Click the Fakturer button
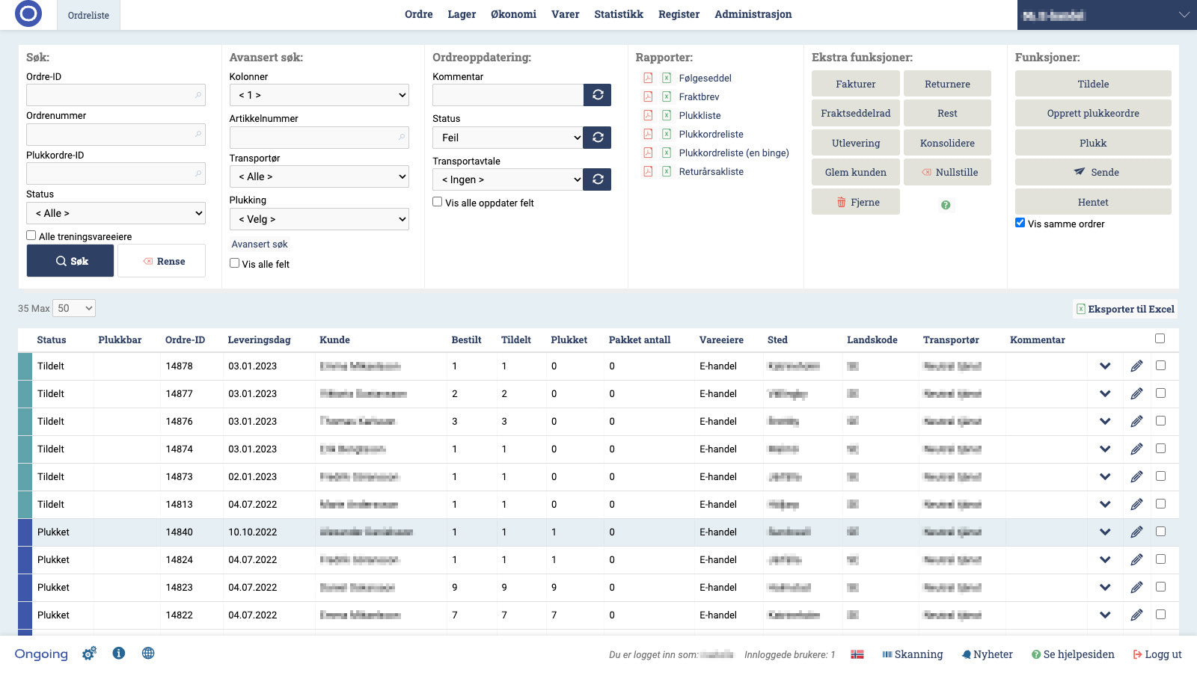The image size is (1197, 673). (856, 84)
